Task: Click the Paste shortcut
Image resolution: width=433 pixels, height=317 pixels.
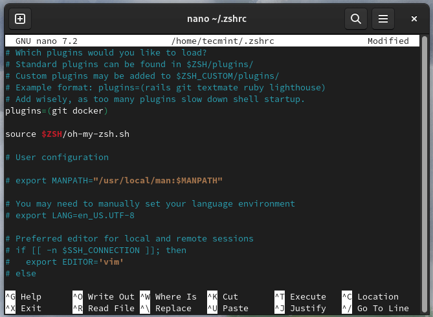Action: pos(235,309)
